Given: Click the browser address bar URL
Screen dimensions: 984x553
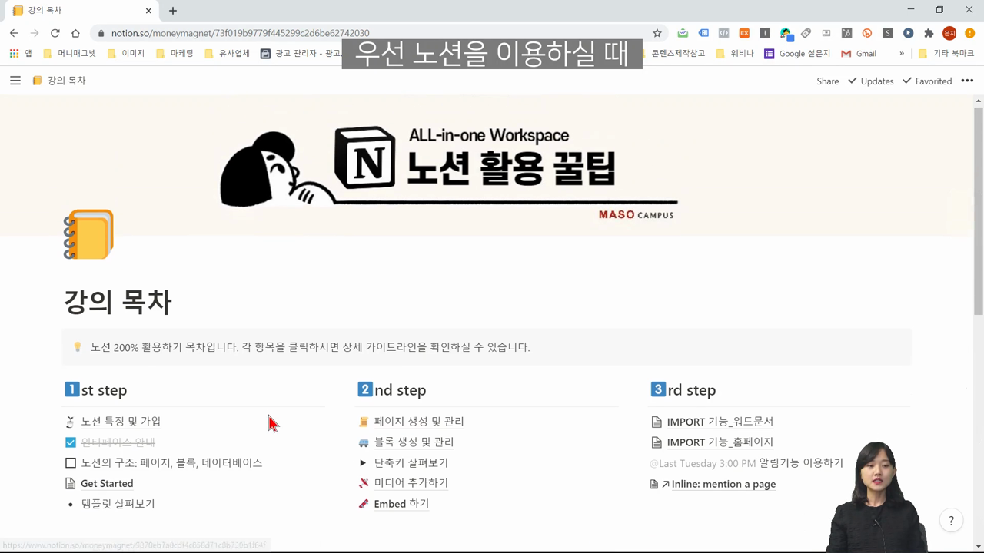Looking at the screenshot, I should pos(240,33).
